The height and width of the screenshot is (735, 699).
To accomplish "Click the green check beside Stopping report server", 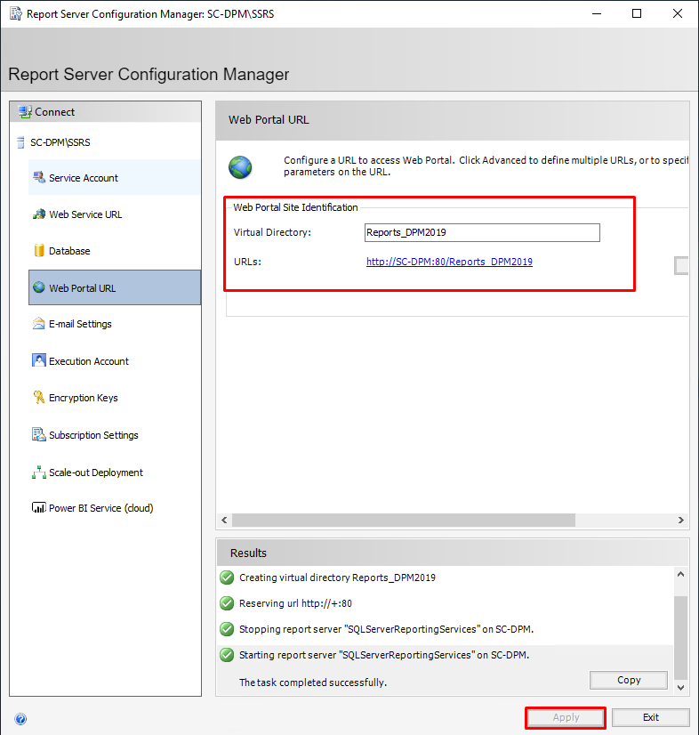I will pyautogui.click(x=227, y=629).
